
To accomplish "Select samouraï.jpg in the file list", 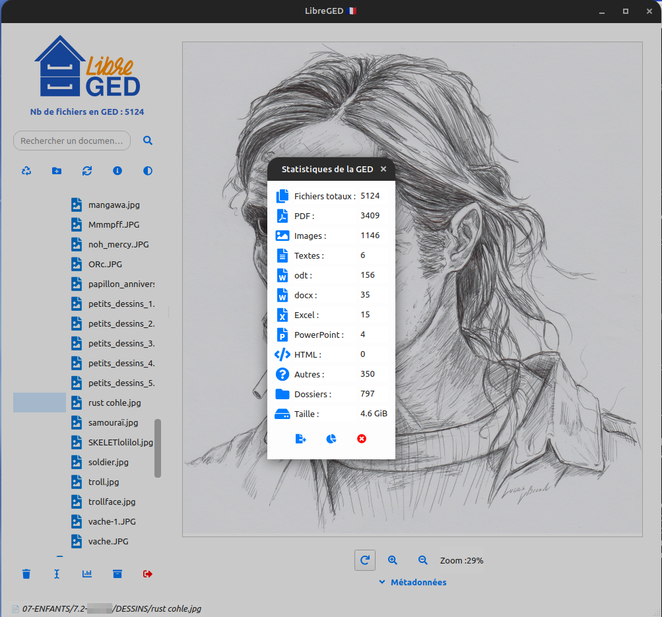I will [x=113, y=422].
